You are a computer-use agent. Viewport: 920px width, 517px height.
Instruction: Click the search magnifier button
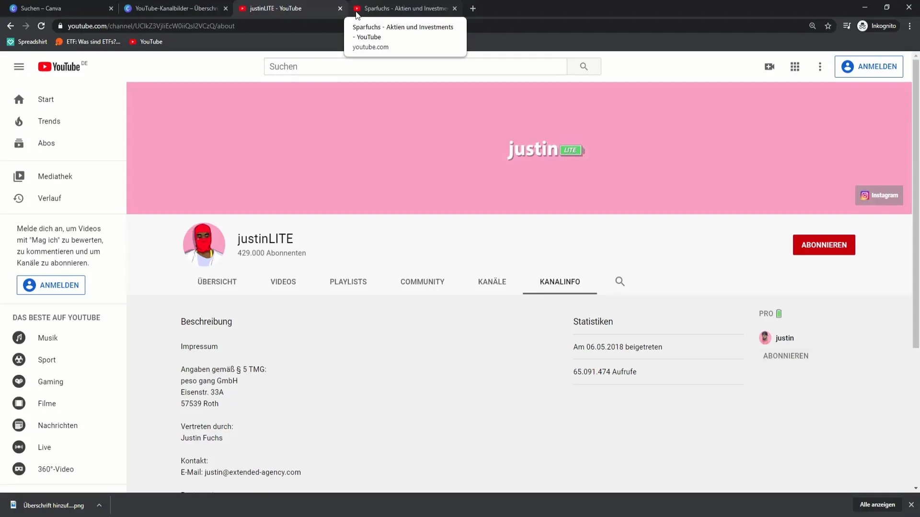[x=584, y=67]
